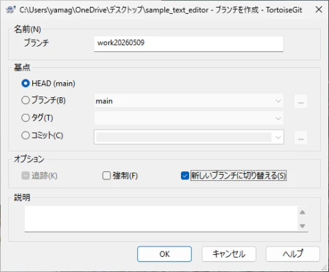Click the TortoiseGit turtle icon in title bar

pos(10,10)
